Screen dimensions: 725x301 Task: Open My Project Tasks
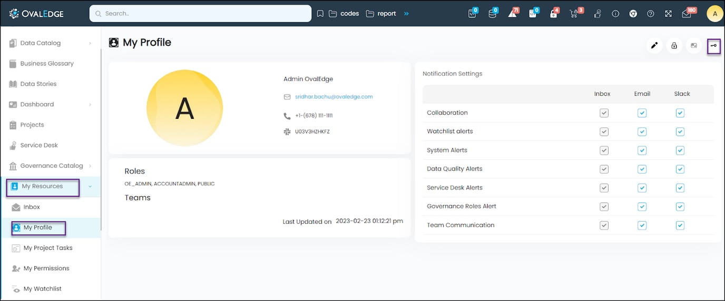click(x=48, y=248)
